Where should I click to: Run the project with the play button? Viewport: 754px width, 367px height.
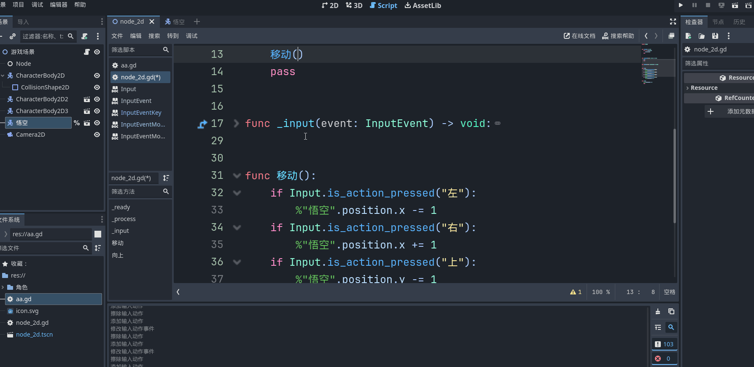click(681, 5)
